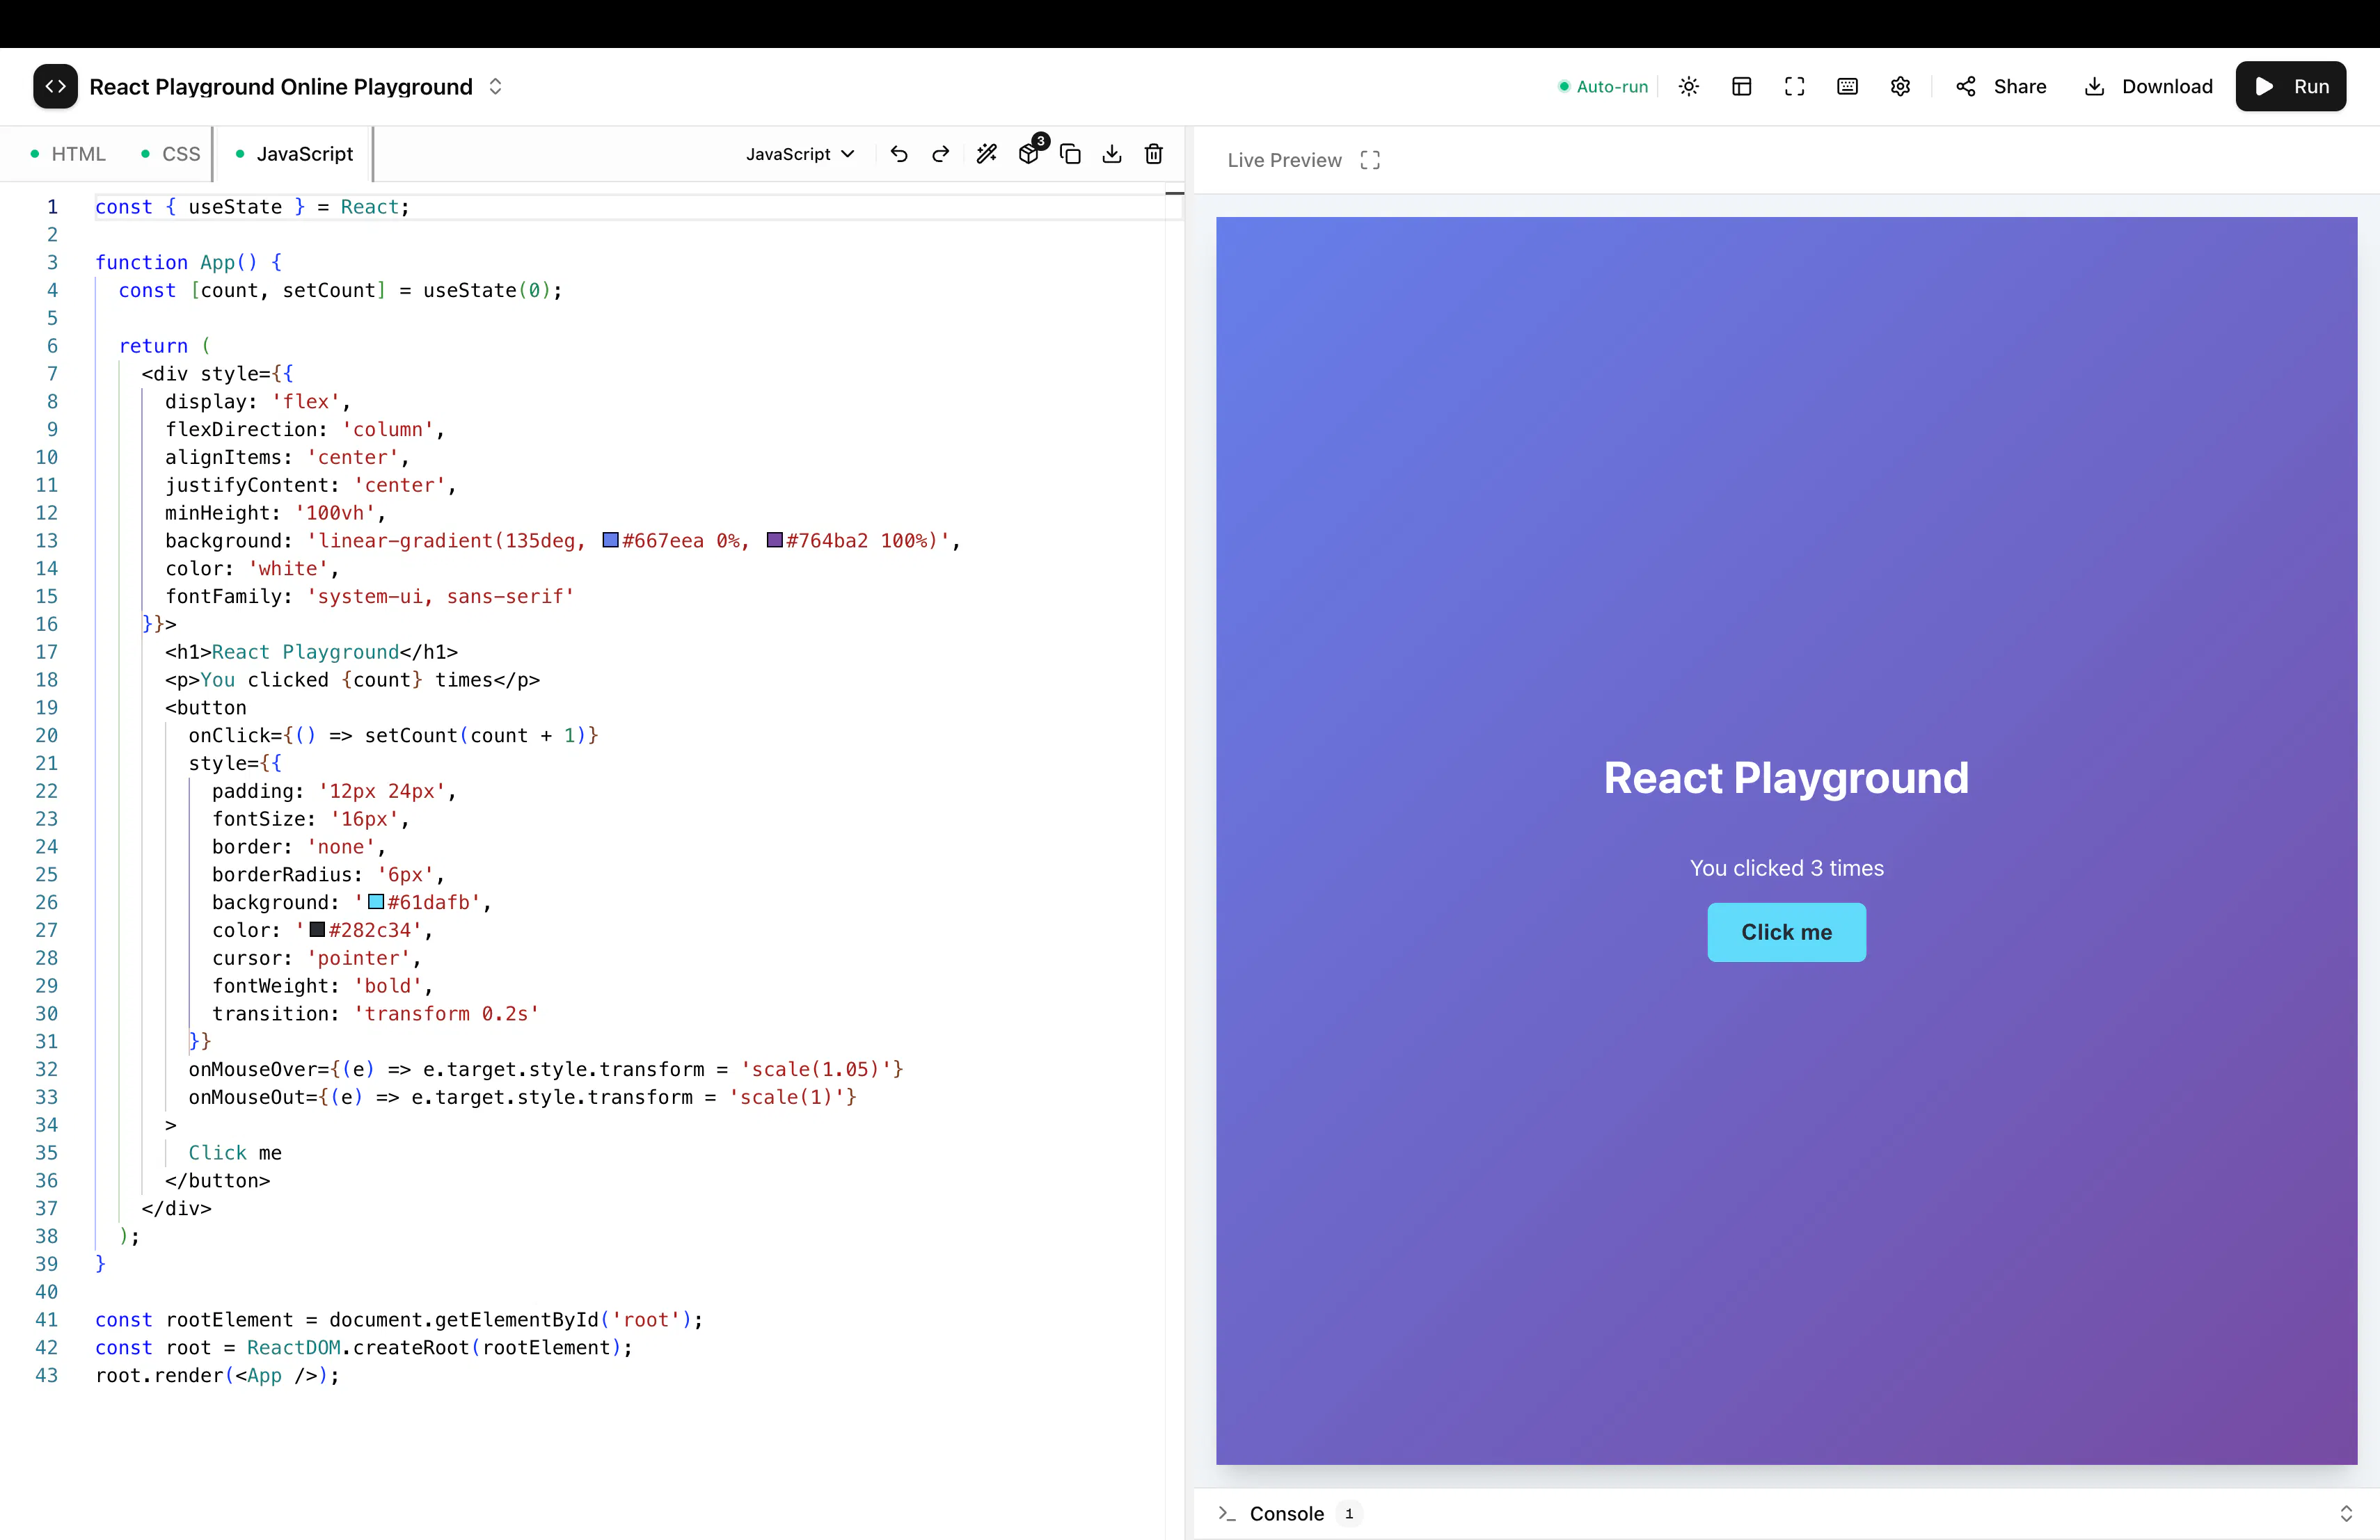
Task: Switch to the HTML tab
Action: pyautogui.click(x=68, y=154)
